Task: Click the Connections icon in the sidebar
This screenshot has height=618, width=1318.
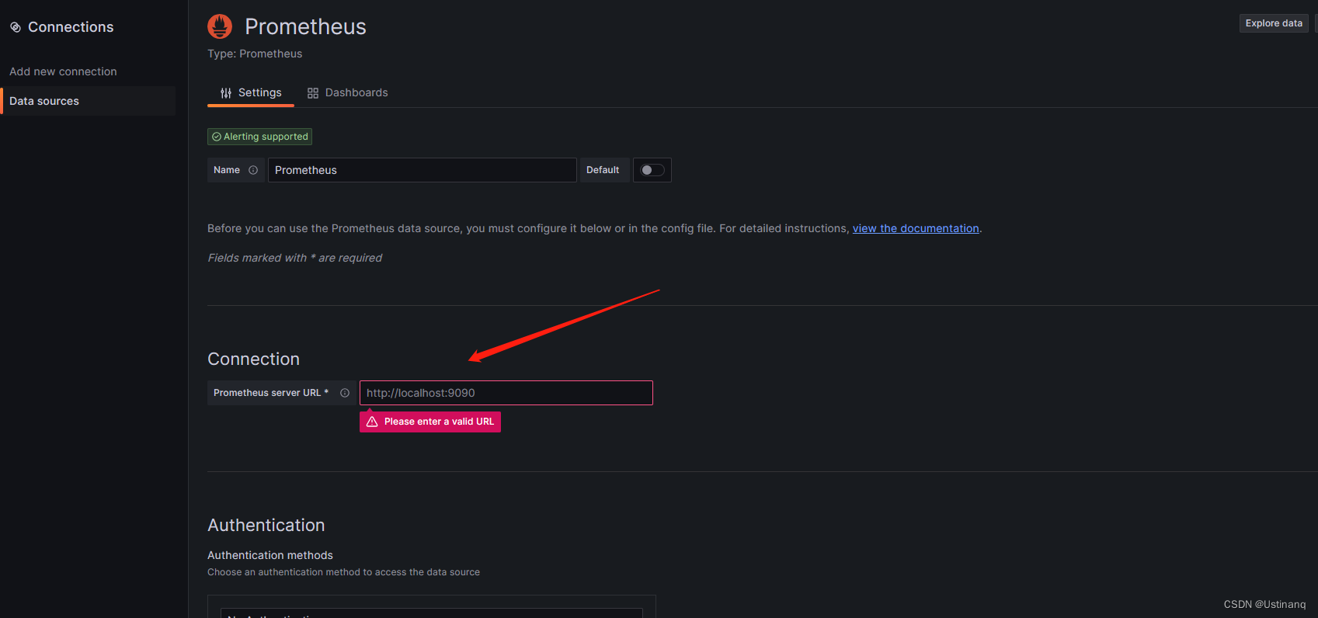Action: point(16,27)
